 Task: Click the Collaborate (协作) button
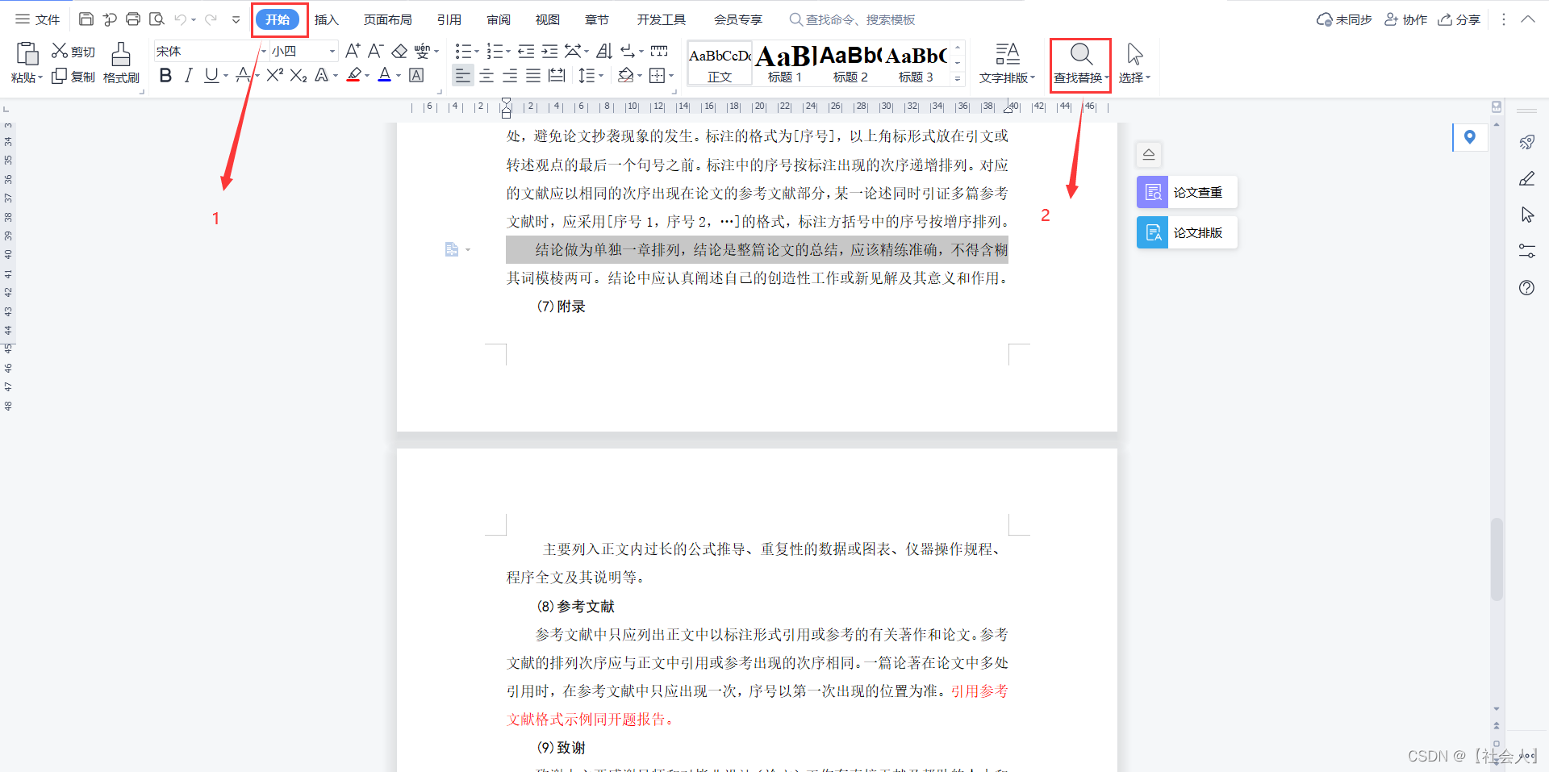tap(1405, 19)
